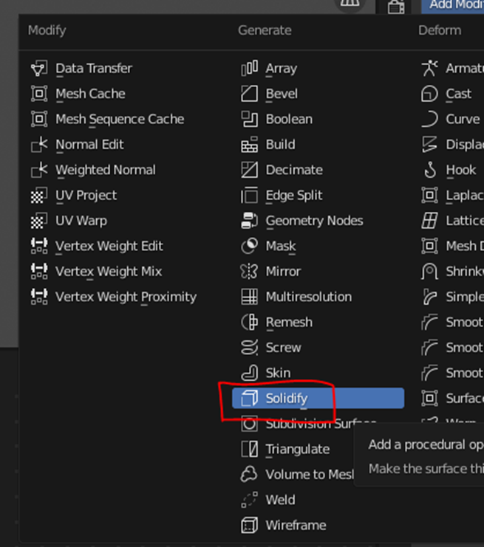This screenshot has width=484, height=547.
Task: Click the Displace deform icon
Action: [429, 145]
